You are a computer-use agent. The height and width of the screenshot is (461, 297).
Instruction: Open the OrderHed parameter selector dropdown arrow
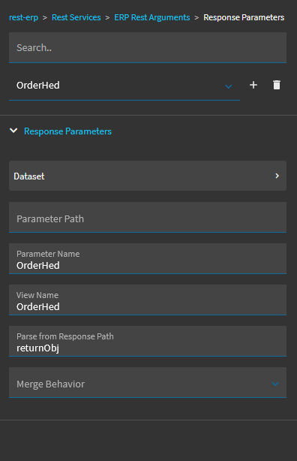(x=229, y=86)
